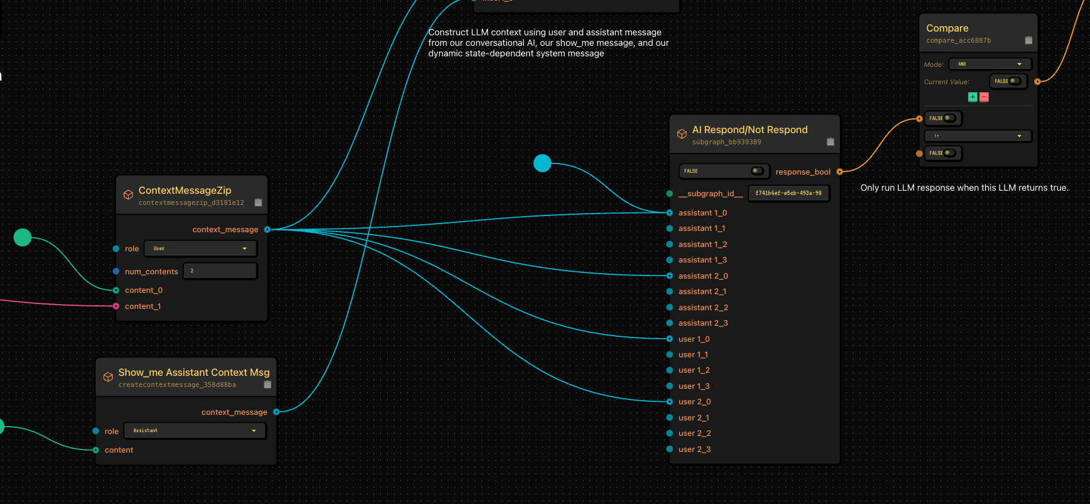Open the role dropdown showing User

pos(201,248)
